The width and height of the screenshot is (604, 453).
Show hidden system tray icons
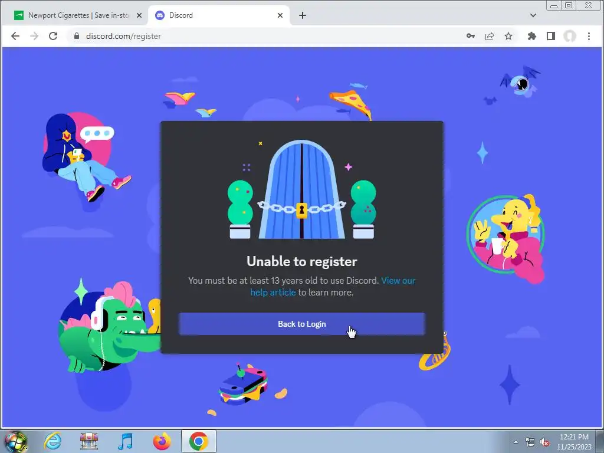click(516, 442)
